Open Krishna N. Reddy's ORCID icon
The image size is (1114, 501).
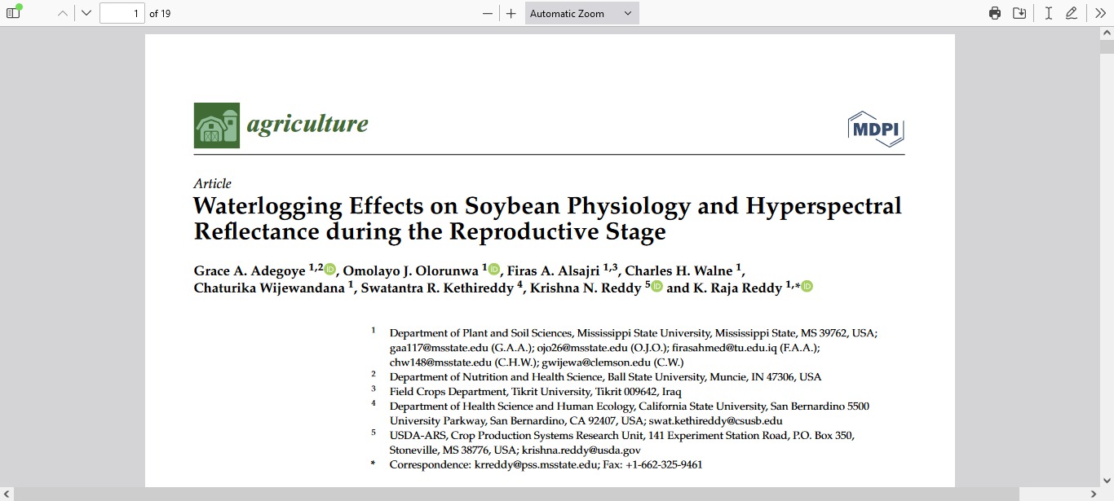(x=657, y=287)
